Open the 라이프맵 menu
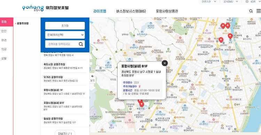 click(x=100, y=11)
